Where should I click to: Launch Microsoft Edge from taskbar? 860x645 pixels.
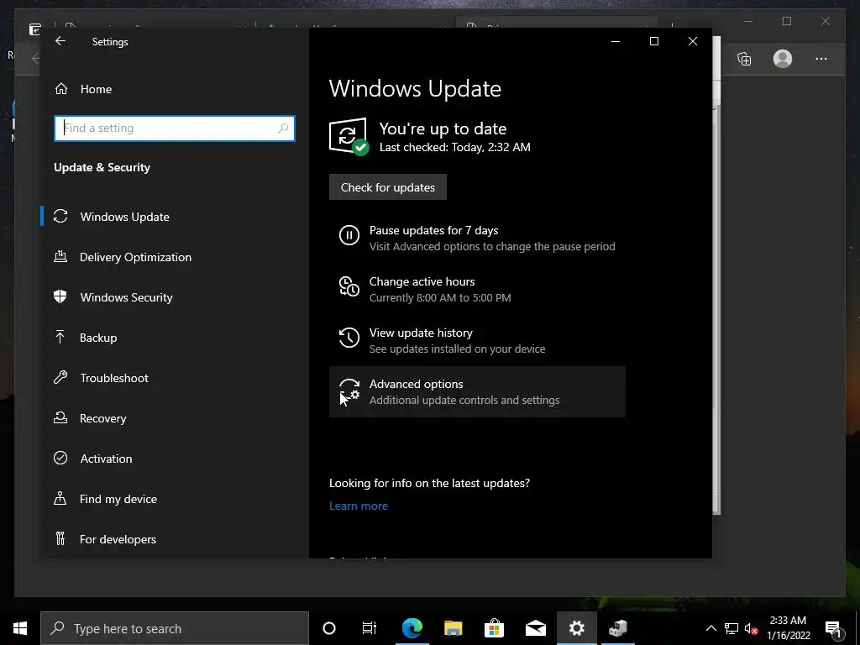click(x=412, y=628)
